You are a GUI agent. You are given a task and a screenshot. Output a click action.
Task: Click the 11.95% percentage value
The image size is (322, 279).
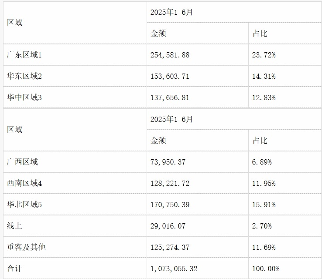pos(264,183)
